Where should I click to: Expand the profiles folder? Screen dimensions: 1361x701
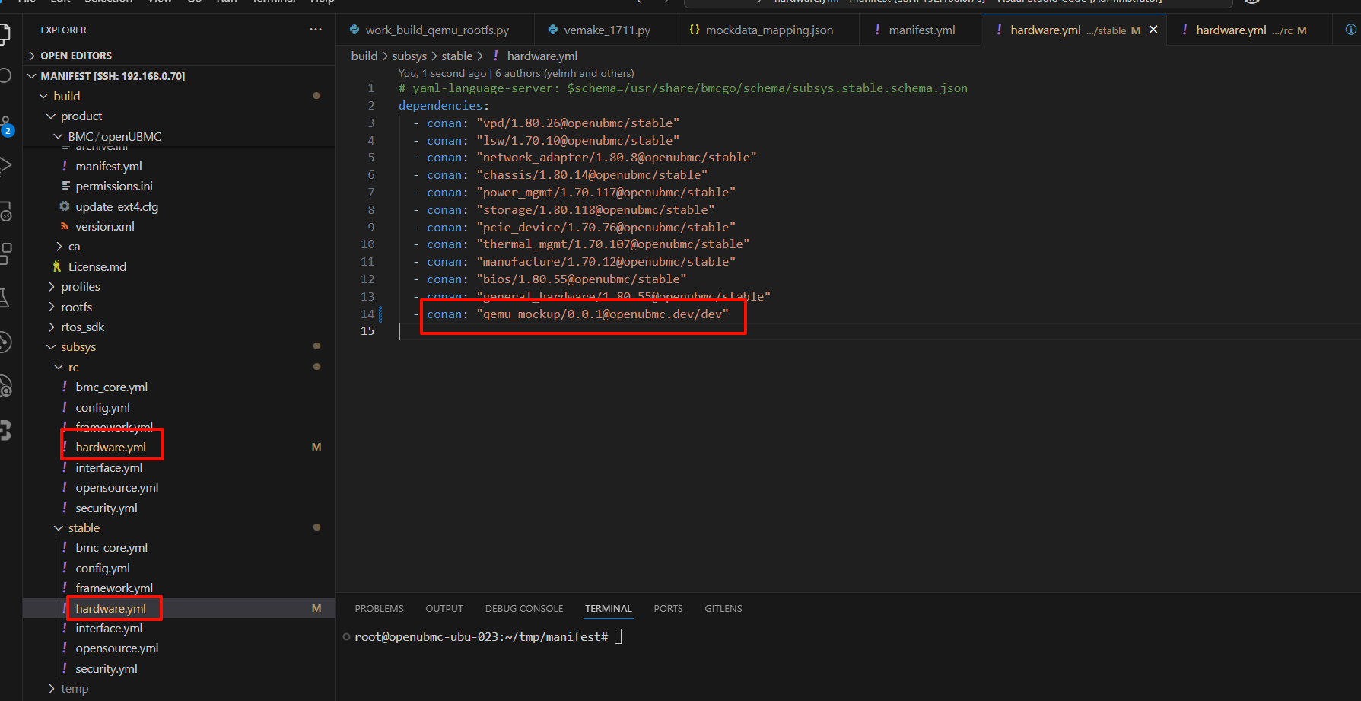(80, 287)
